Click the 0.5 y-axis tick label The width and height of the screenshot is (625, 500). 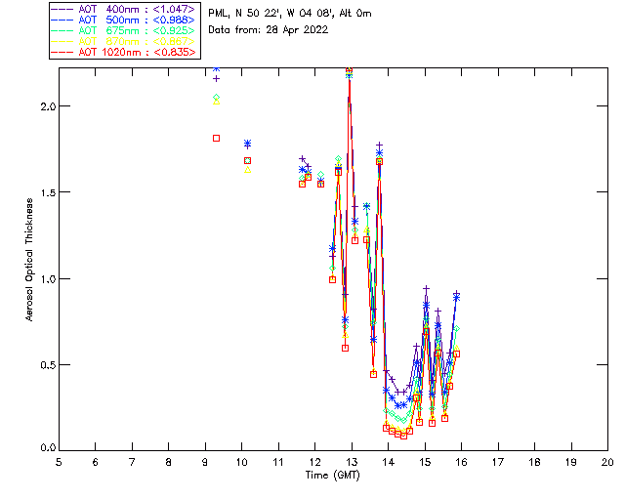(x=48, y=365)
